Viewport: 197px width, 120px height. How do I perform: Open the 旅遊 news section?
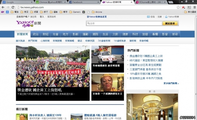tap(145, 34)
